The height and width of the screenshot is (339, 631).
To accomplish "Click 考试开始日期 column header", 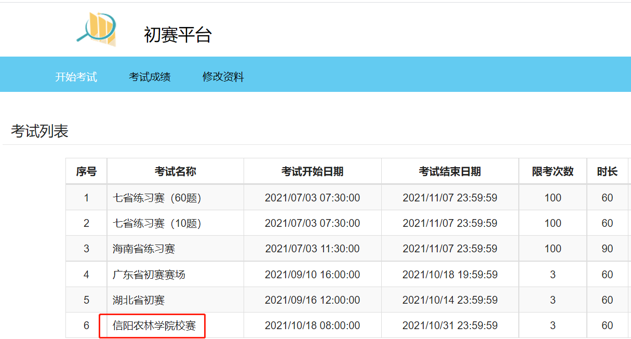I will [312, 171].
